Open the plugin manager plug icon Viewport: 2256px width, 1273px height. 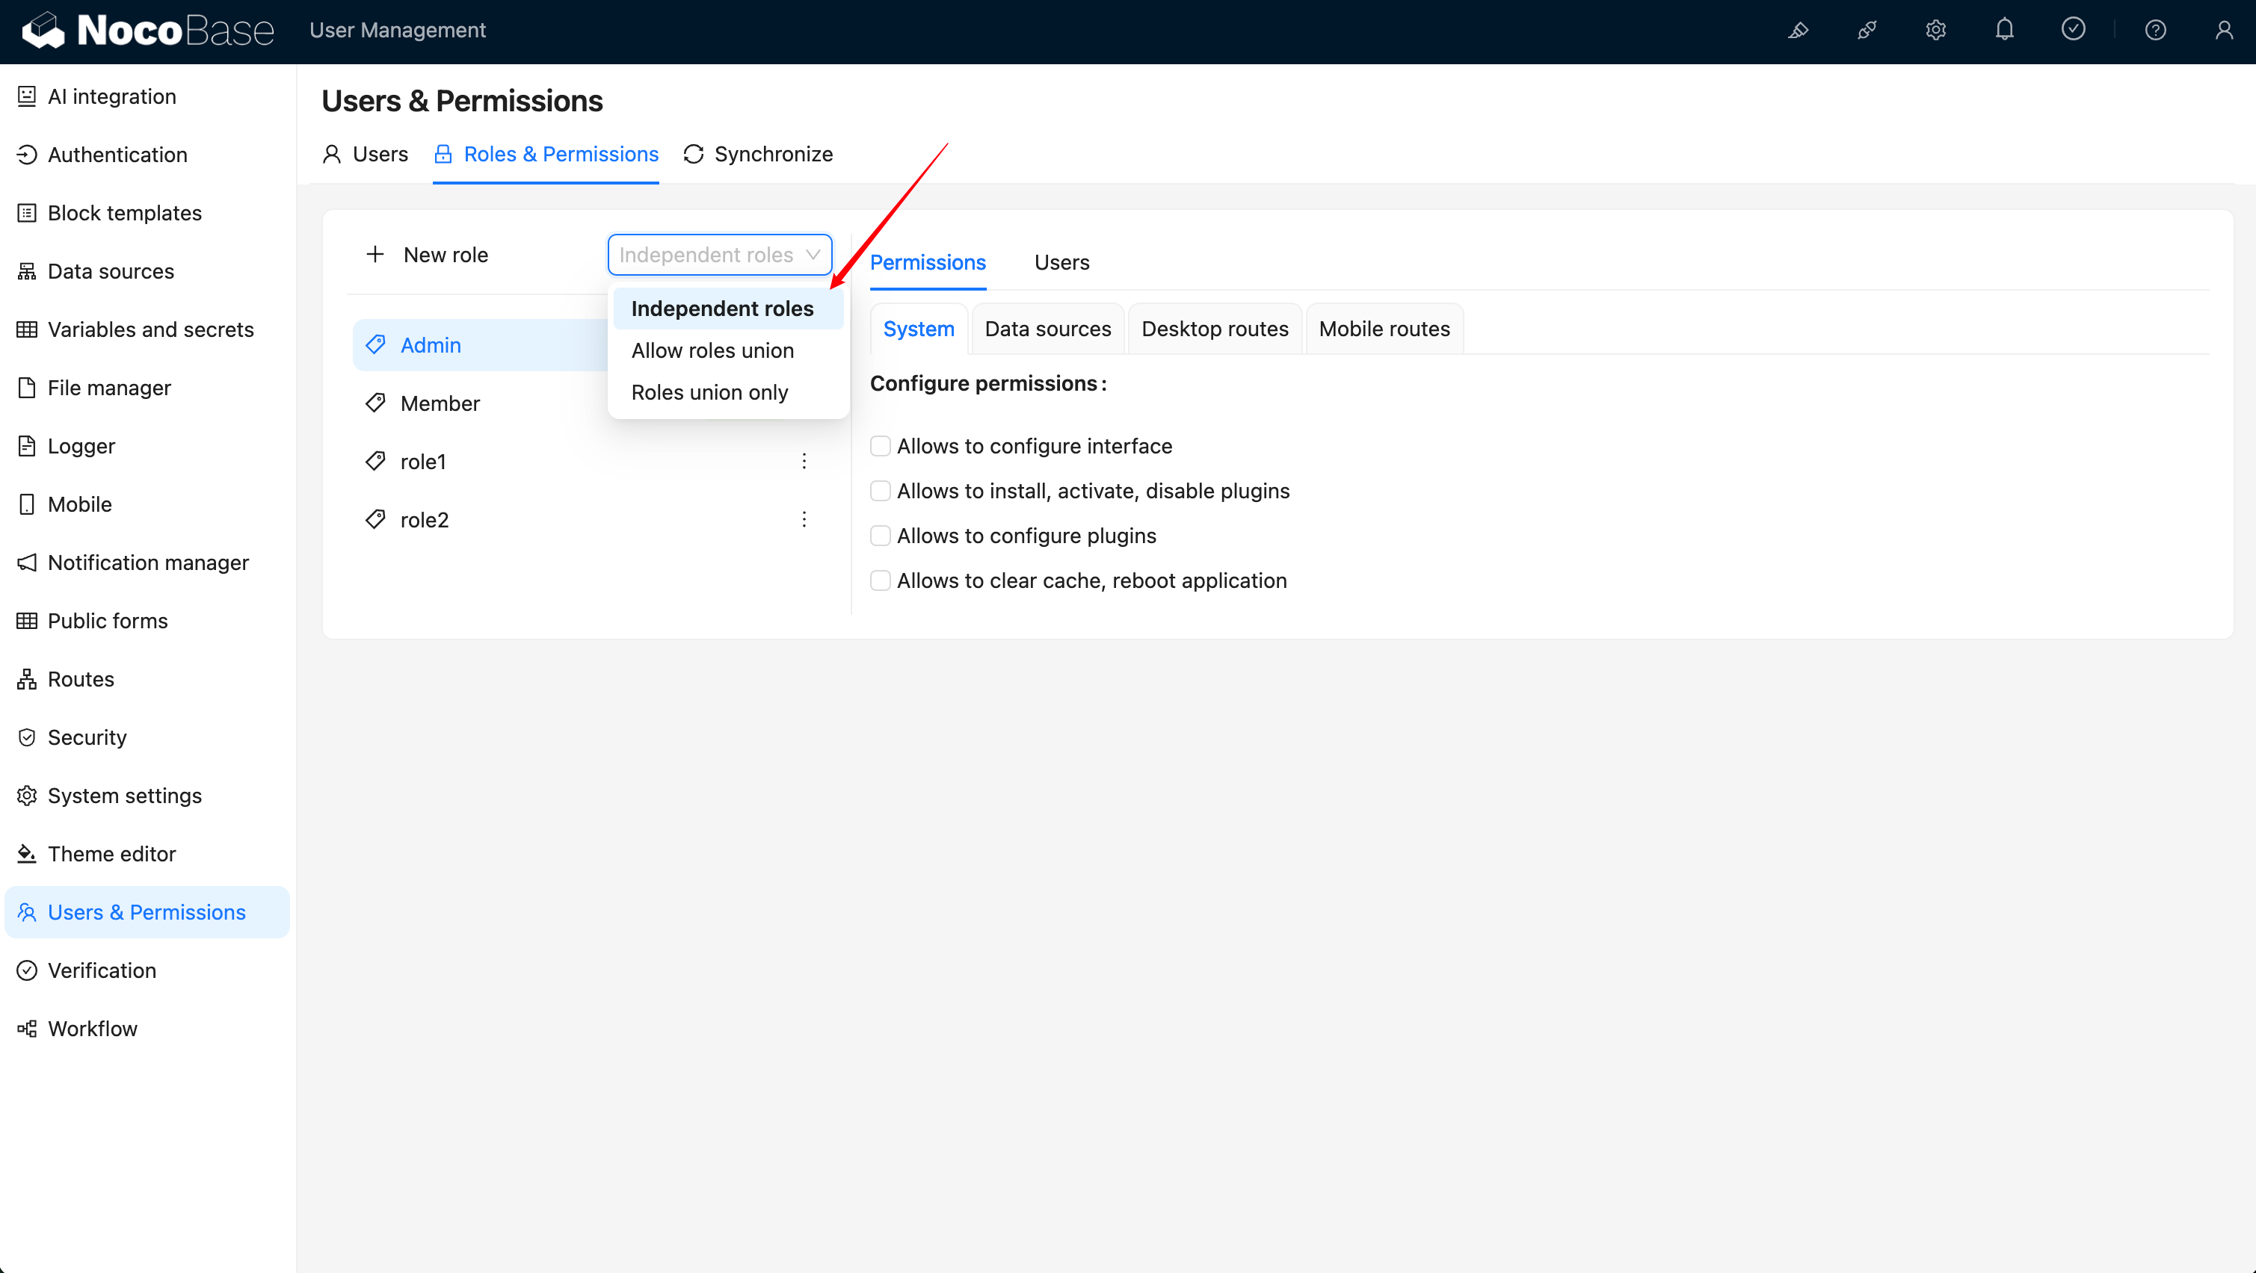pos(1867,31)
